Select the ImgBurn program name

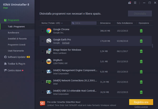coord(58,60)
